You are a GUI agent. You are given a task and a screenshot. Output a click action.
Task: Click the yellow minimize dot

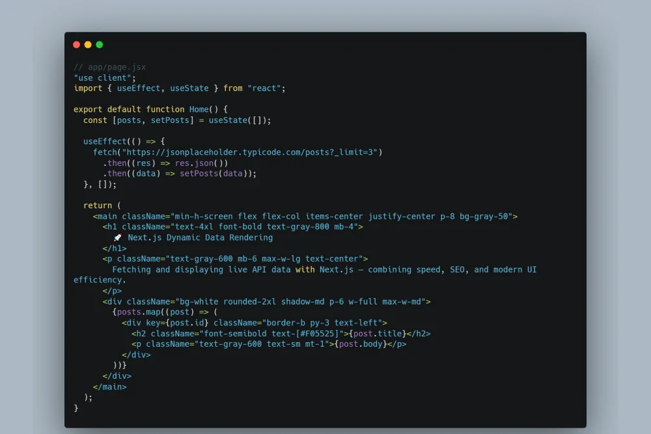click(x=88, y=45)
